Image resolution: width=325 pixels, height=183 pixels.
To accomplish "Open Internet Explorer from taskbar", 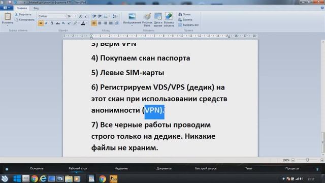I will point(43,178).
